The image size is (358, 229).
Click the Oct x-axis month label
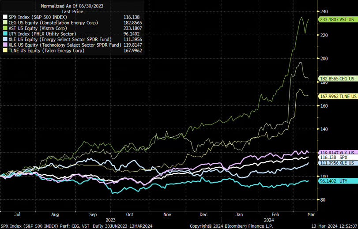click(130, 214)
